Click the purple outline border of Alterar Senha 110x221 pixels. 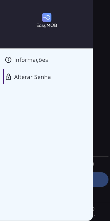coord(31,69)
